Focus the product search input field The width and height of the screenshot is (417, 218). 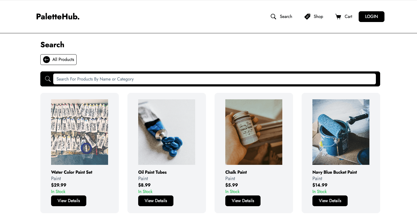pos(214,79)
